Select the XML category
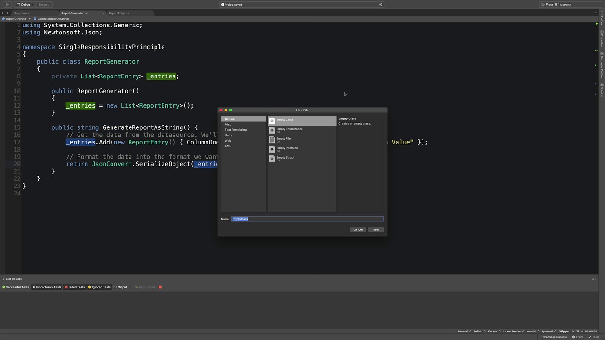The image size is (605, 340). (243, 146)
